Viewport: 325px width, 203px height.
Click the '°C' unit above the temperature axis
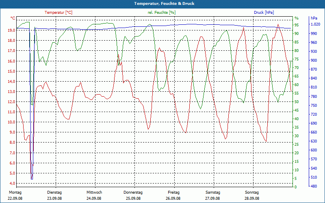coord(13,18)
